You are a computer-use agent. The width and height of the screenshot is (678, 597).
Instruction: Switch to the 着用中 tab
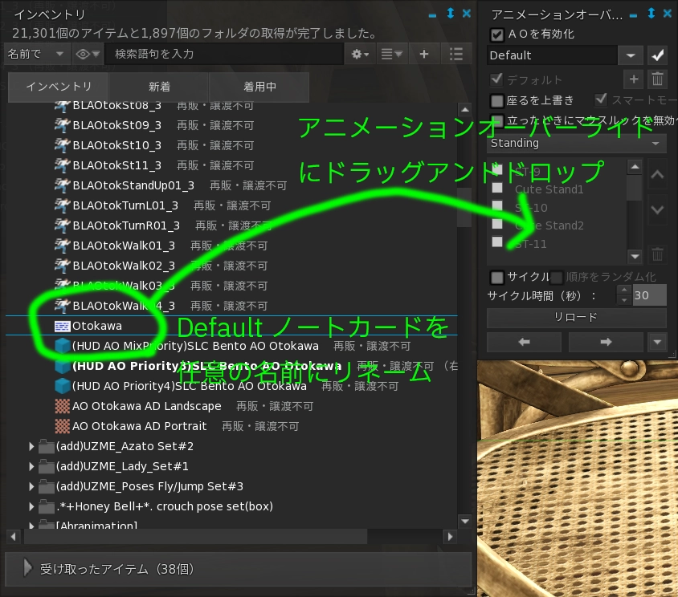[259, 87]
